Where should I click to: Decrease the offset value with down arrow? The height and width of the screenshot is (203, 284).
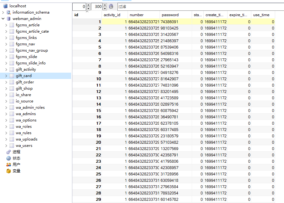88,9
